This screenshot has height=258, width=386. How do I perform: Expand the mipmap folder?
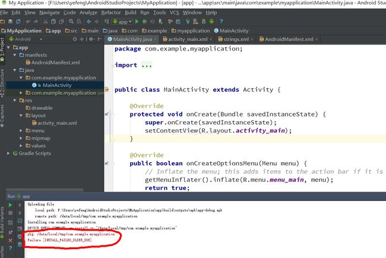[21, 138]
